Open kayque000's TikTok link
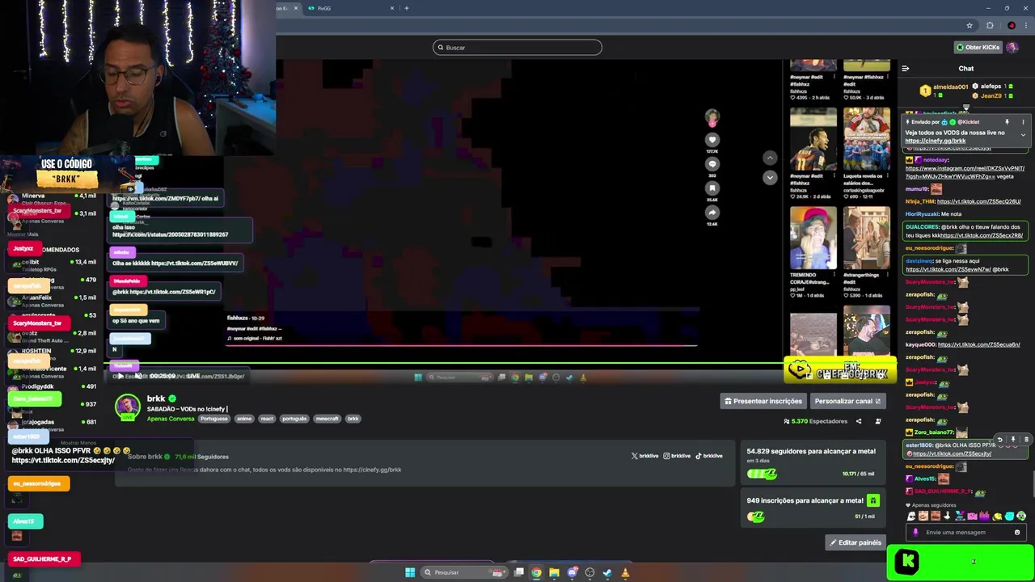The width and height of the screenshot is (1035, 582). coord(978,344)
